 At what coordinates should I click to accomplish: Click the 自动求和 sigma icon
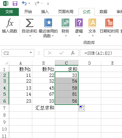pyautogui.click(x=29, y=23)
